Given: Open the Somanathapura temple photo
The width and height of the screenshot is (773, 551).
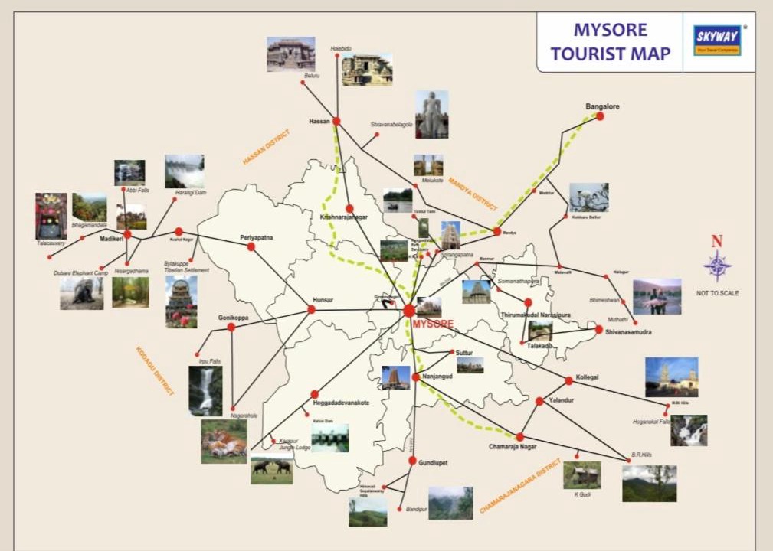Looking at the screenshot, I should 477,292.
